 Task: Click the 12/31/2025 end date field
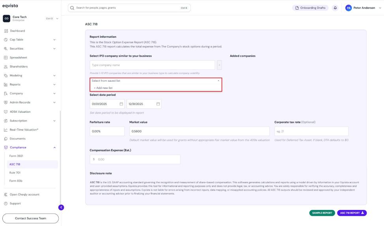(x=144, y=104)
